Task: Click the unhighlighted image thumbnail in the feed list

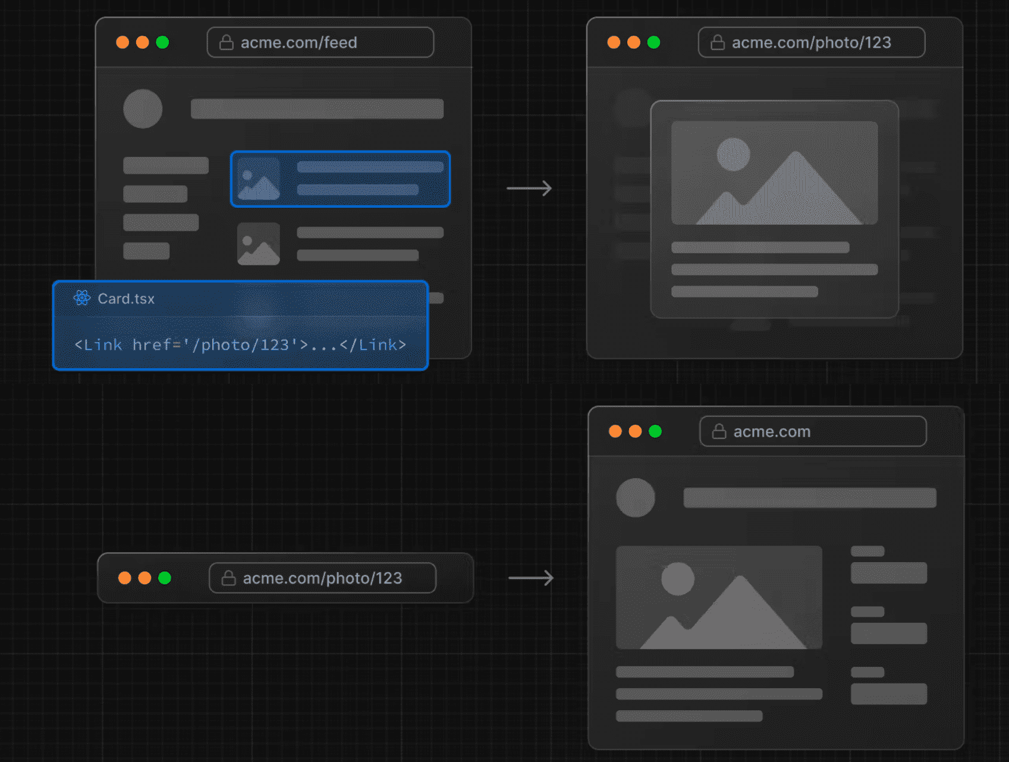Action: (259, 244)
